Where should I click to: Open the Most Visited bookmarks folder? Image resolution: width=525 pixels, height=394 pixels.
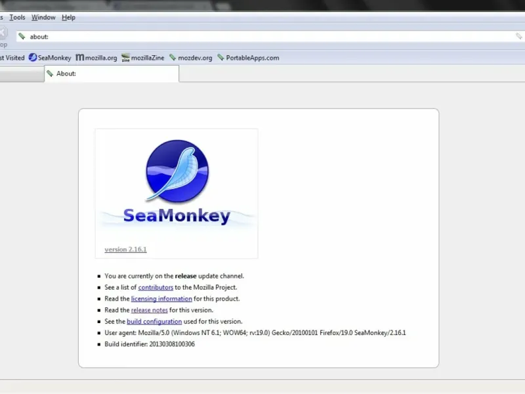(x=12, y=58)
